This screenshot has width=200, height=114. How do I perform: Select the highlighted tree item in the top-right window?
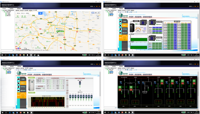tap(111, 14)
